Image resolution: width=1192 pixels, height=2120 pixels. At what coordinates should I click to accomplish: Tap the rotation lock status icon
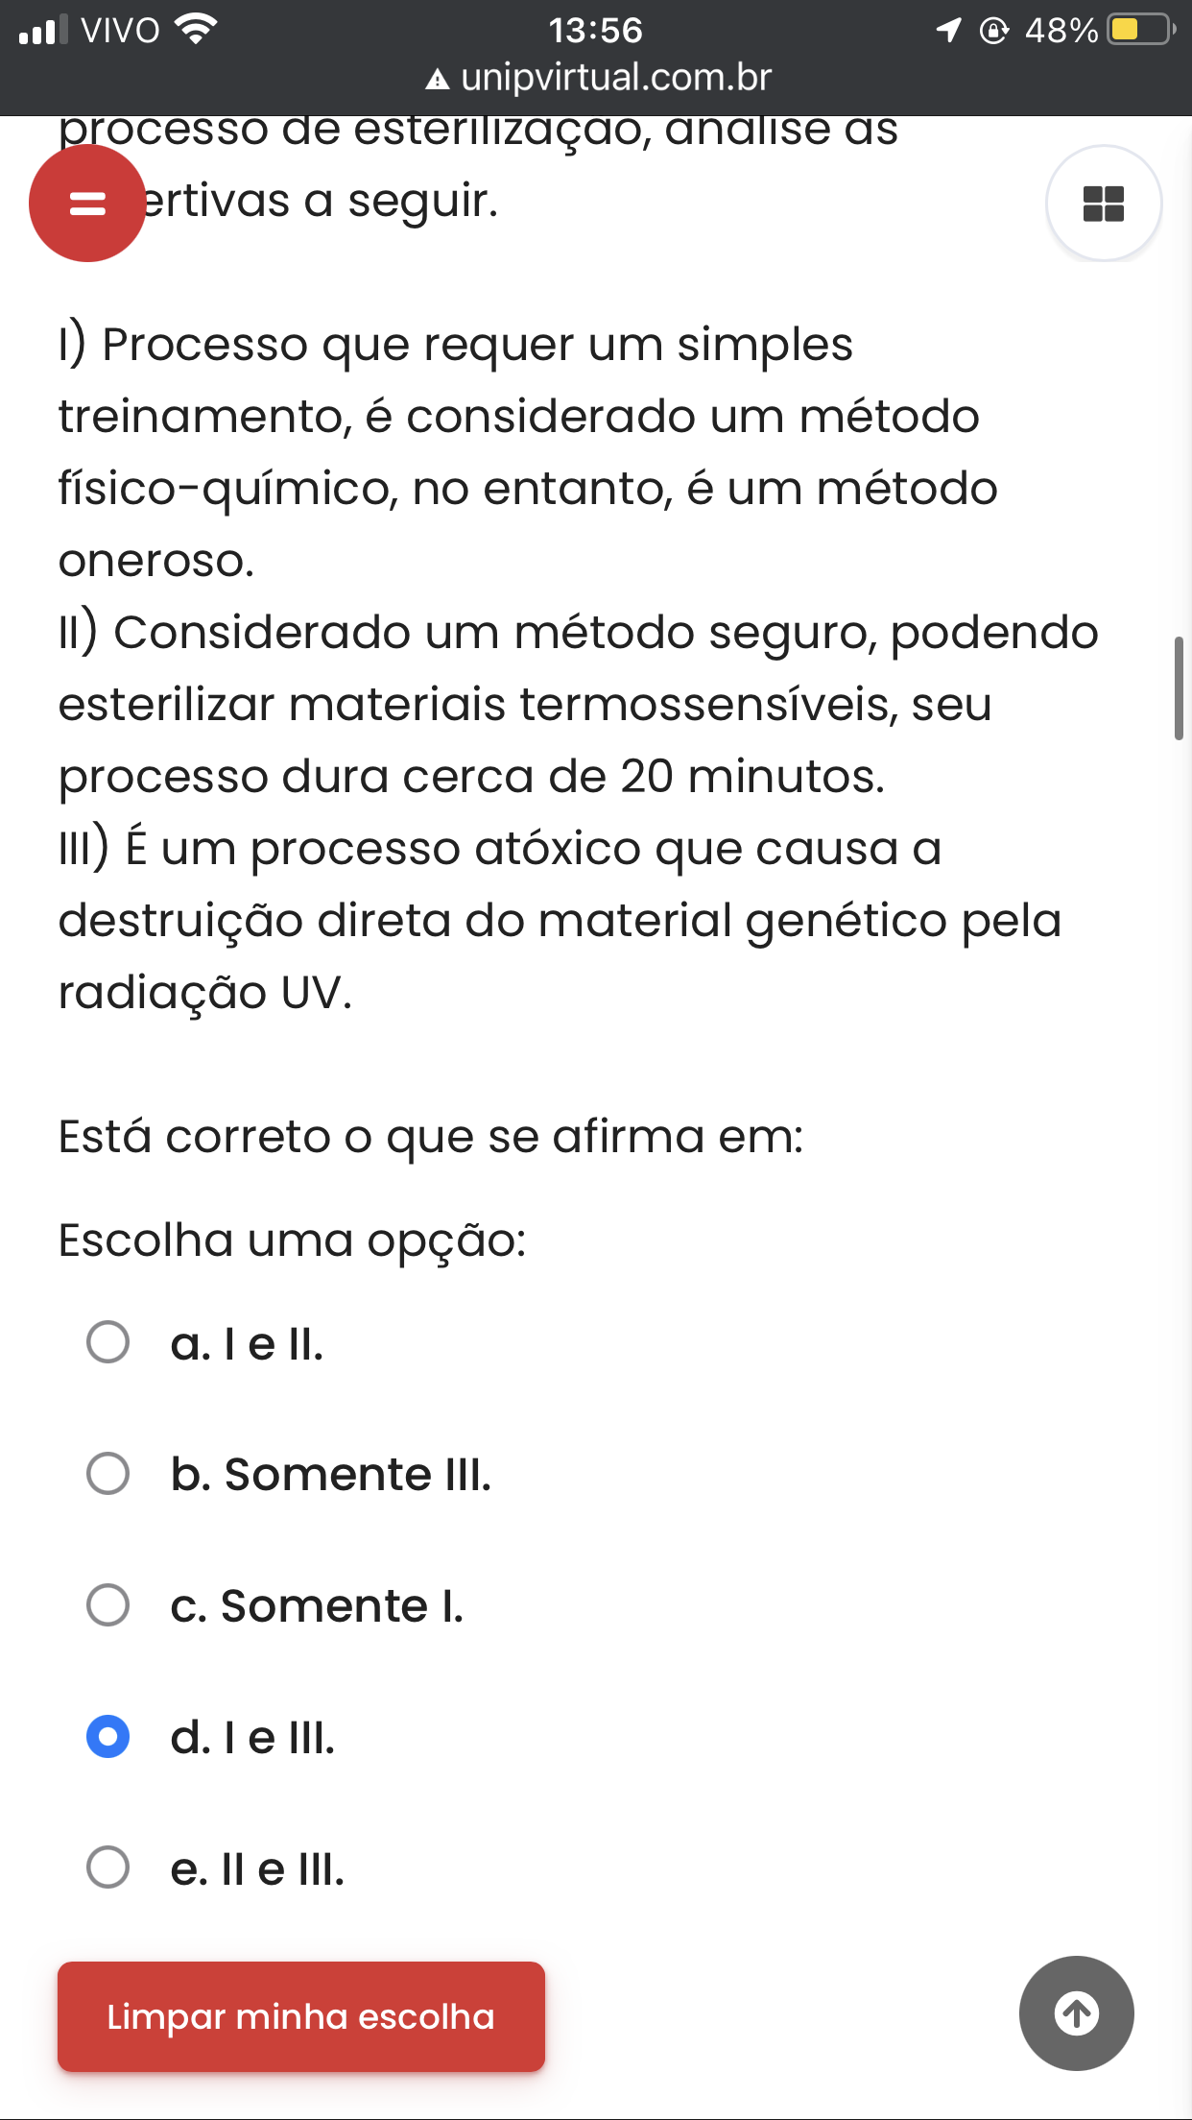994,31
